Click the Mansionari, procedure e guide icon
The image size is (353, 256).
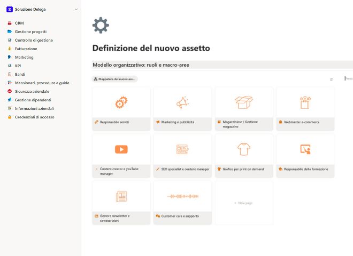click(x=10, y=83)
